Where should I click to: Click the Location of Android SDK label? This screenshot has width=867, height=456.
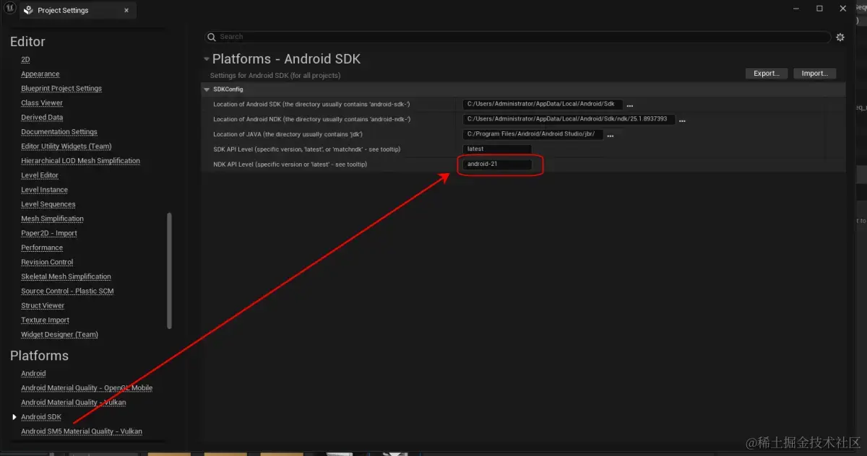tap(311, 105)
